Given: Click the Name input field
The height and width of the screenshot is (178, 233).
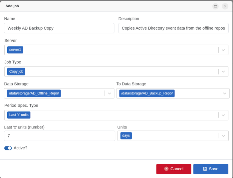Looking at the screenshot, I should coord(59,28).
